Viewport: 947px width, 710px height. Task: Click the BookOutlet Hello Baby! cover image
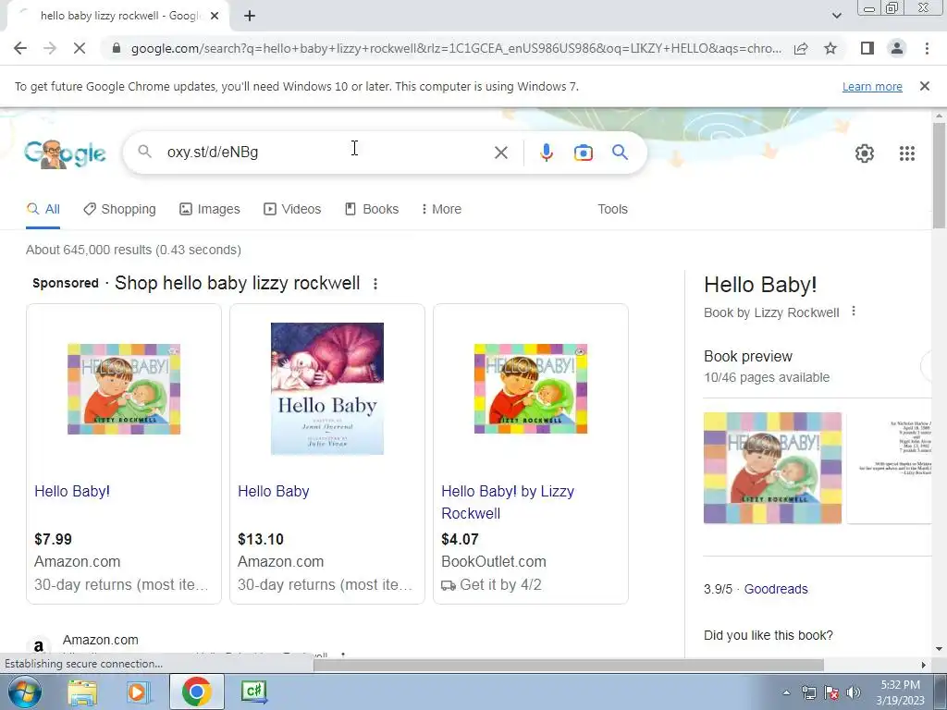click(x=530, y=389)
